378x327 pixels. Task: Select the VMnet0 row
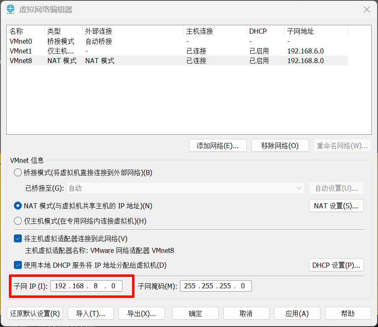click(178, 41)
